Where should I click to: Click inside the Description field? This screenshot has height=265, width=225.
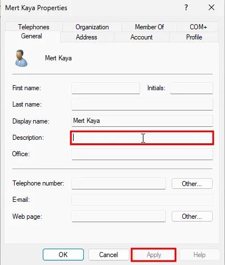(x=142, y=138)
